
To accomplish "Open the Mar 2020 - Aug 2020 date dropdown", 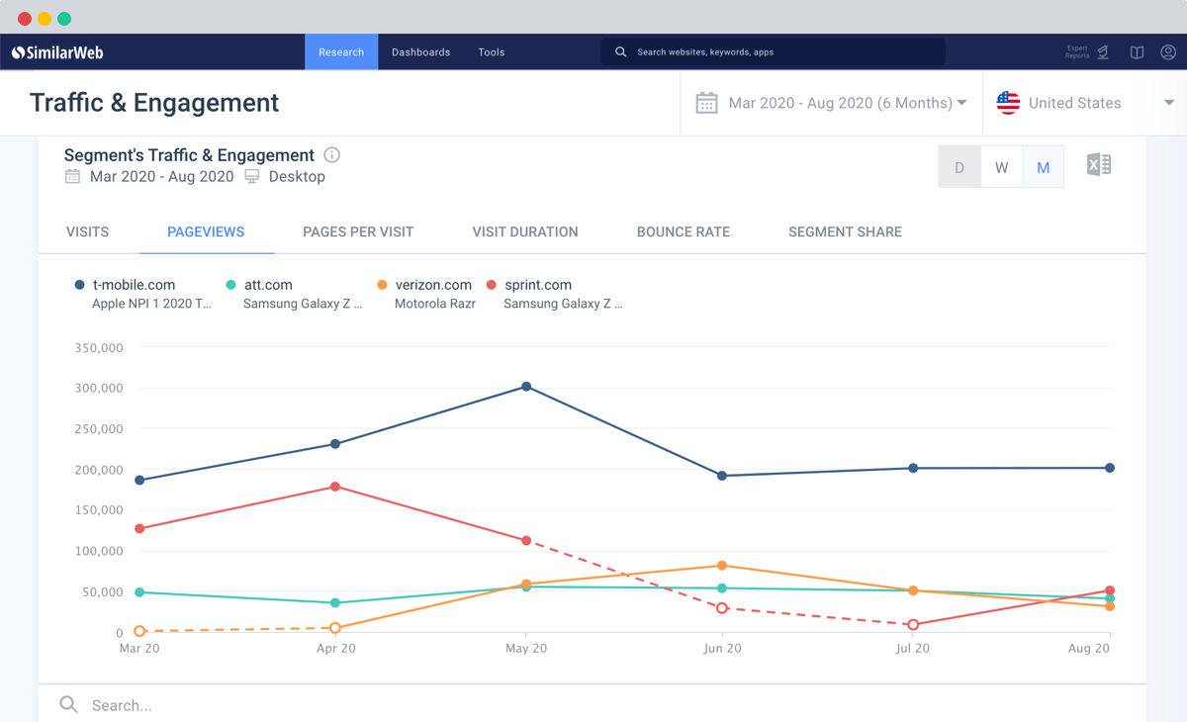I will (x=832, y=103).
